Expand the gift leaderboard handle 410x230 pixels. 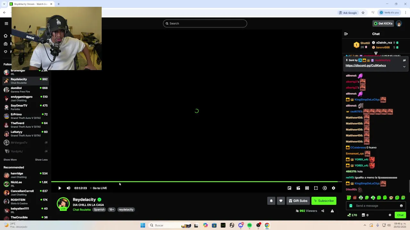pos(376,53)
